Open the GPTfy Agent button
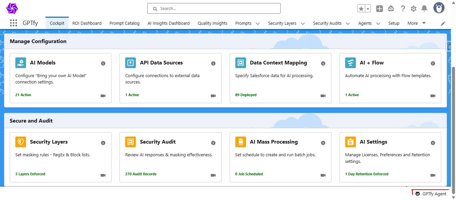This screenshot has height=200, width=456. click(x=431, y=194)
